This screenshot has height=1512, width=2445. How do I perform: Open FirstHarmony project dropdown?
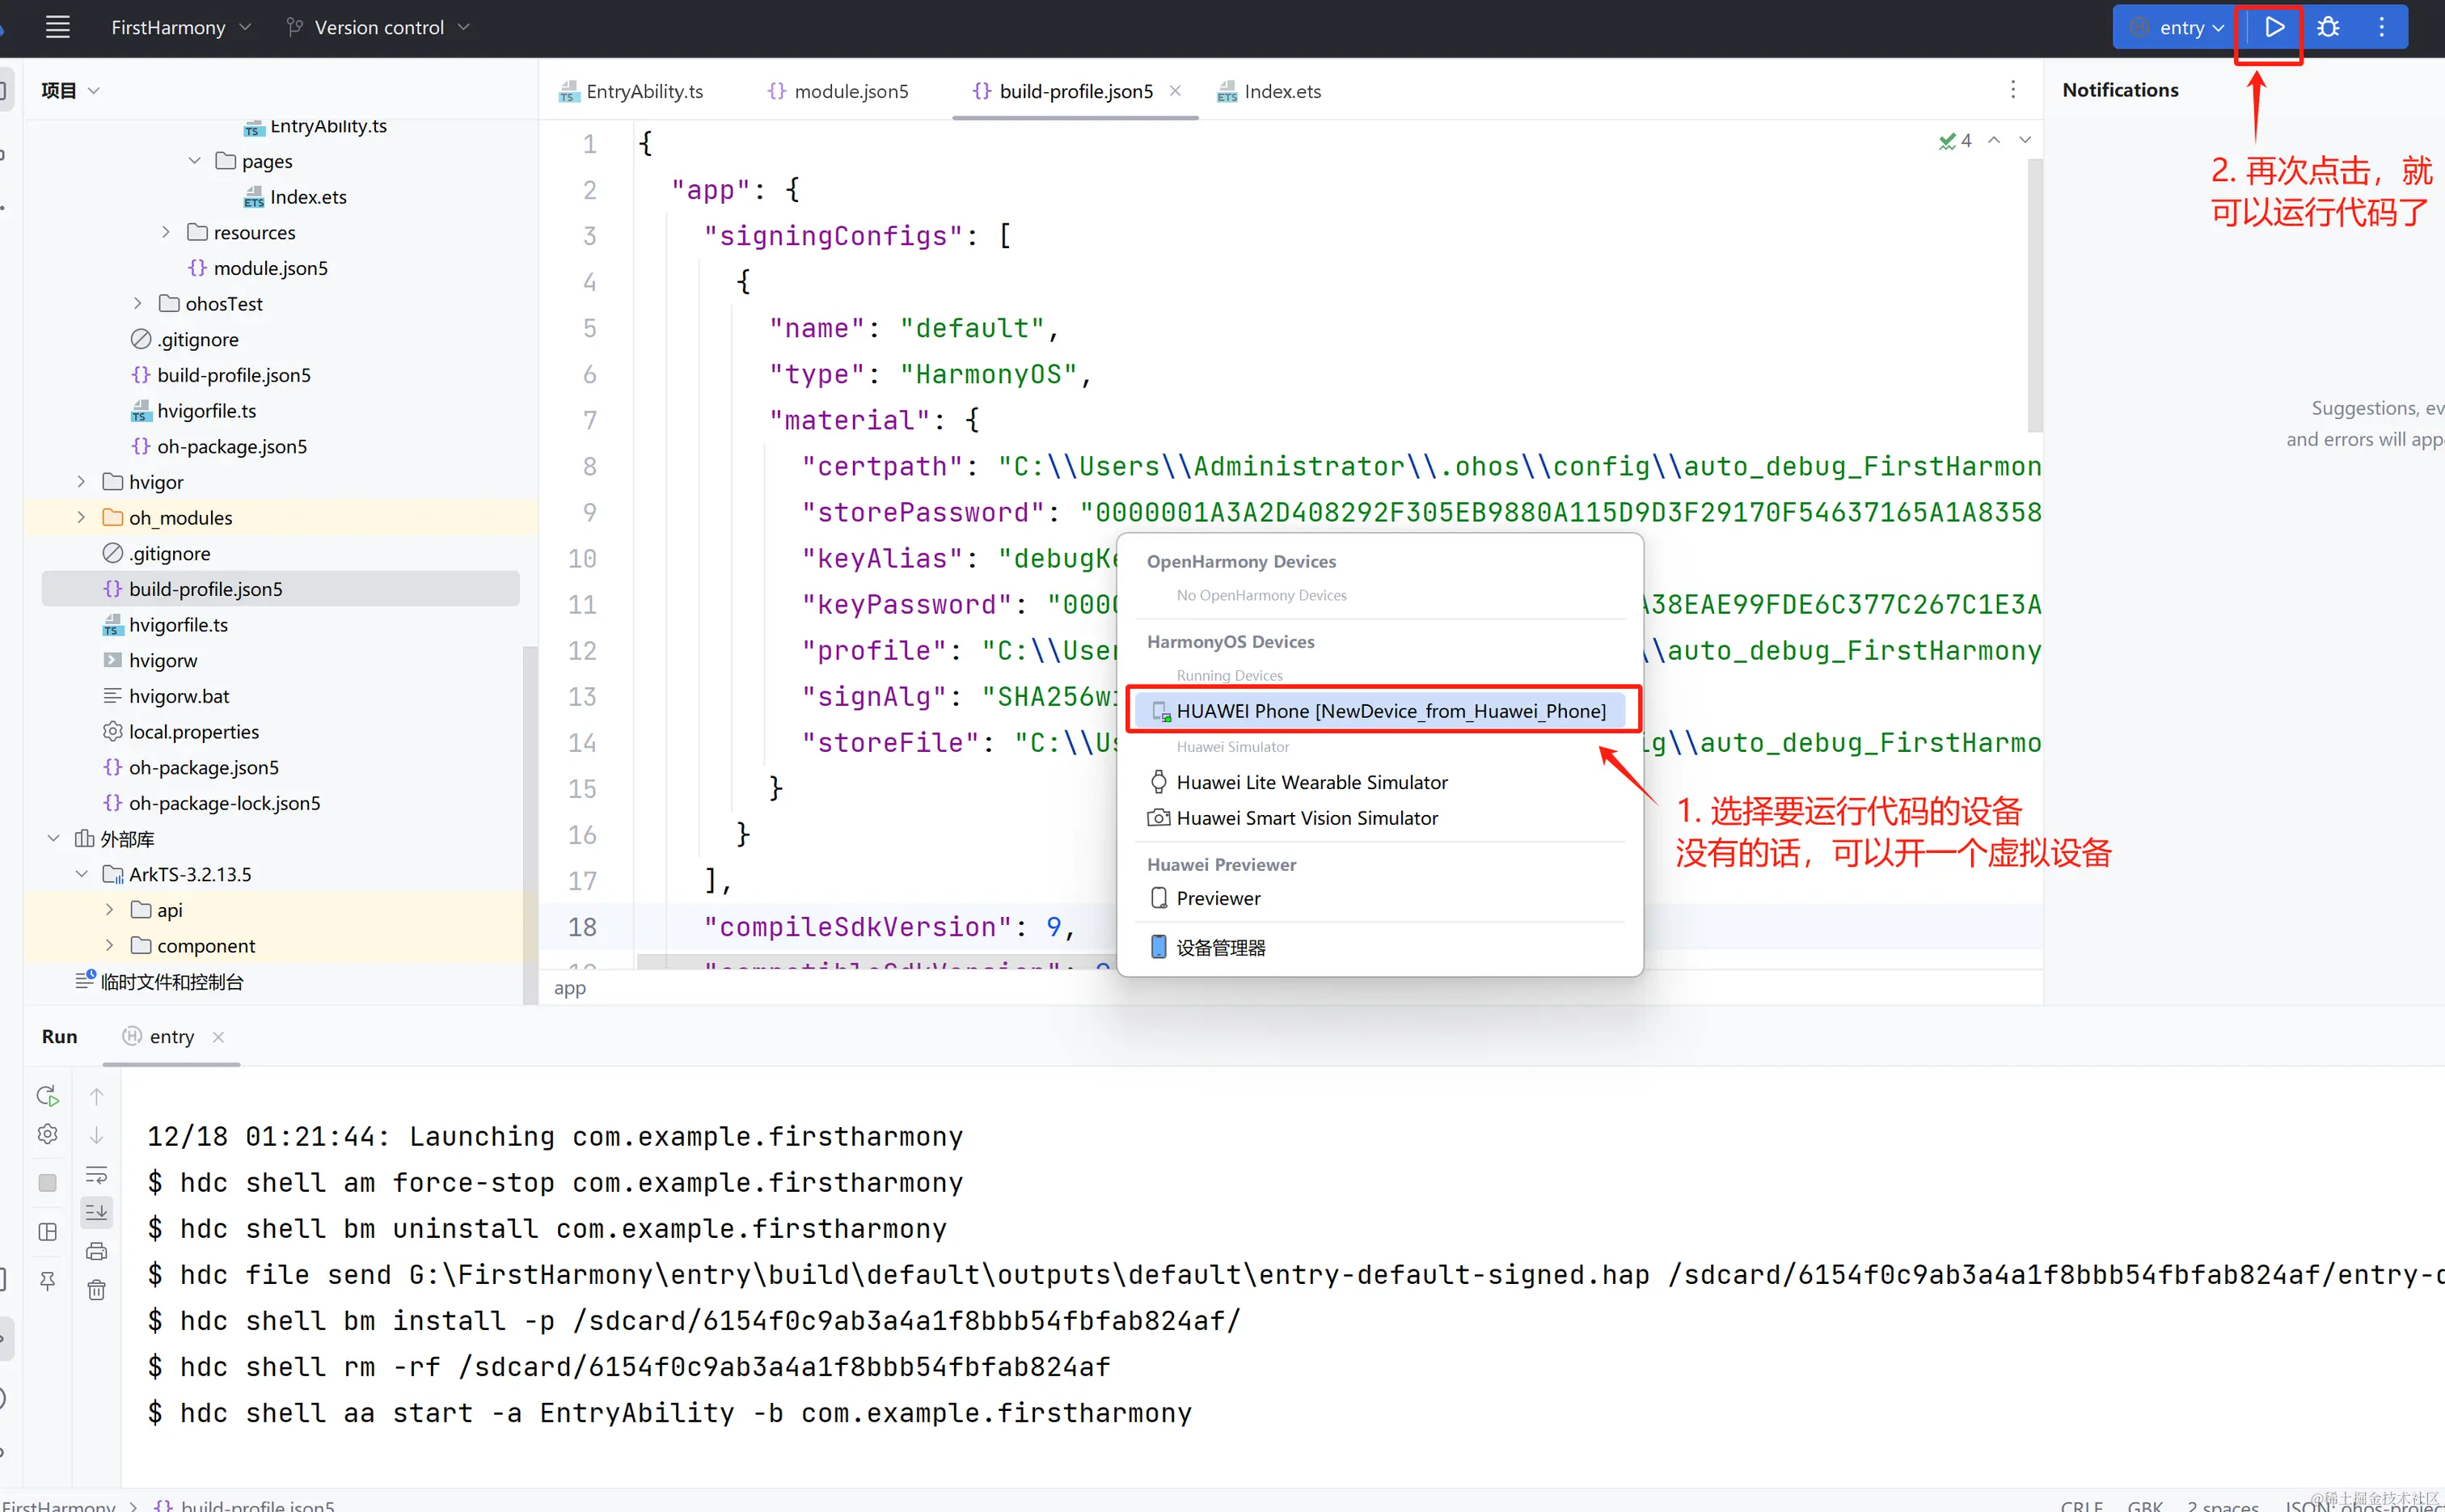(180, 27)
